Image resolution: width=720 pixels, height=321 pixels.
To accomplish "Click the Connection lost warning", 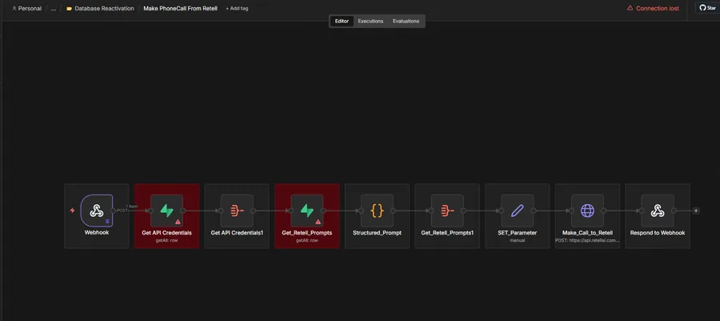I will coord(653,8).
